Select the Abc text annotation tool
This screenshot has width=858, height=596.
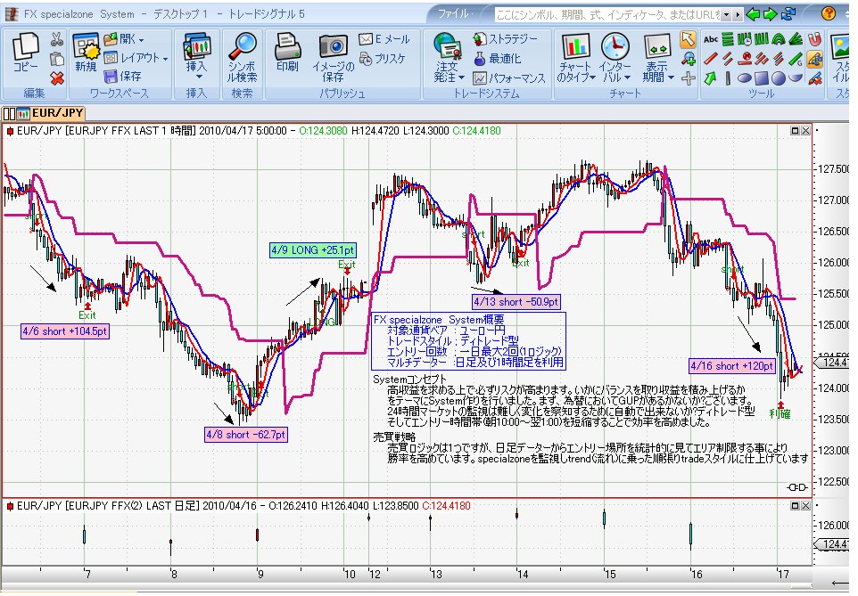[711, 39]
